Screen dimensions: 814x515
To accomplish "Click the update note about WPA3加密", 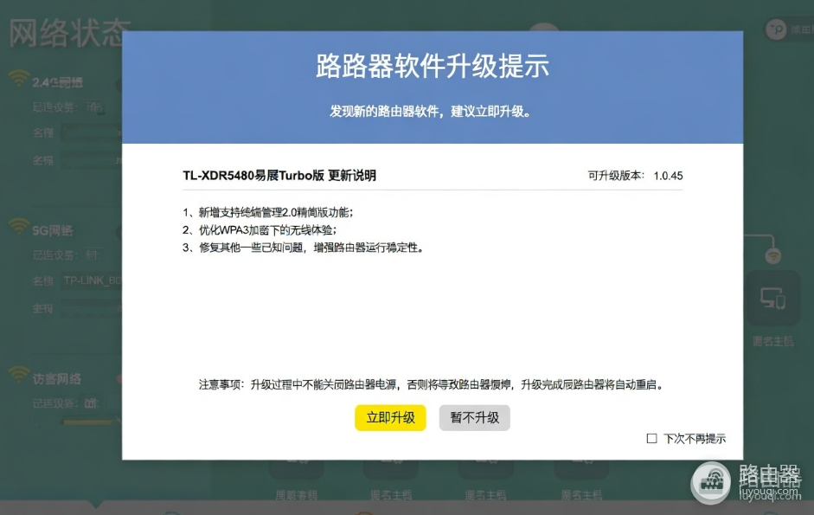I will (260, 229).
